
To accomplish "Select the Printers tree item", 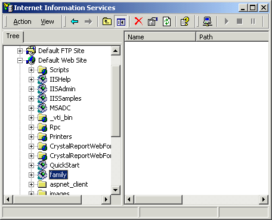I will [x=61, y=137].
